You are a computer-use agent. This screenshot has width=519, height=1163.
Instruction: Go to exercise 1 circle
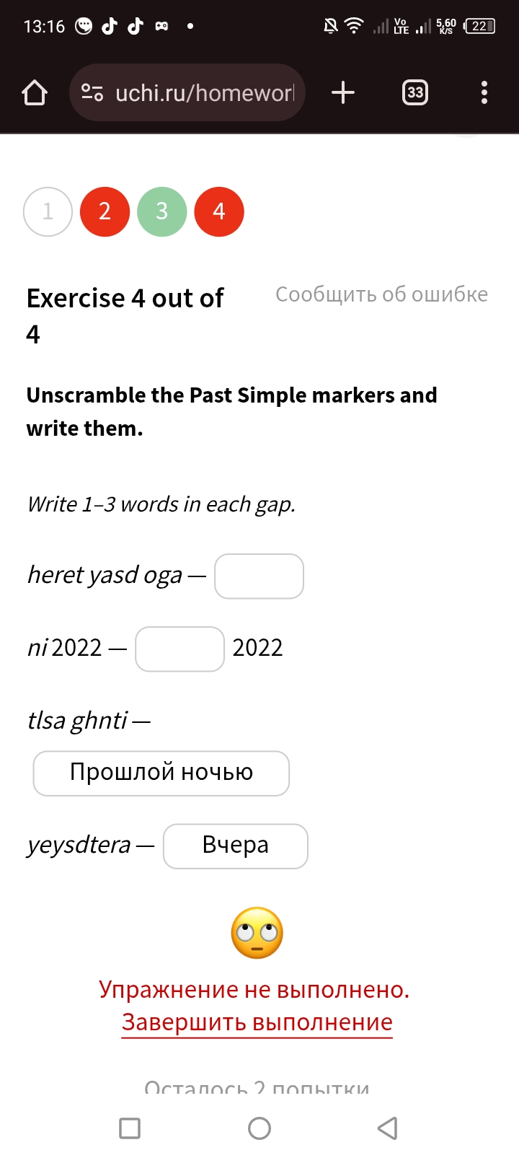coord(48,211)
